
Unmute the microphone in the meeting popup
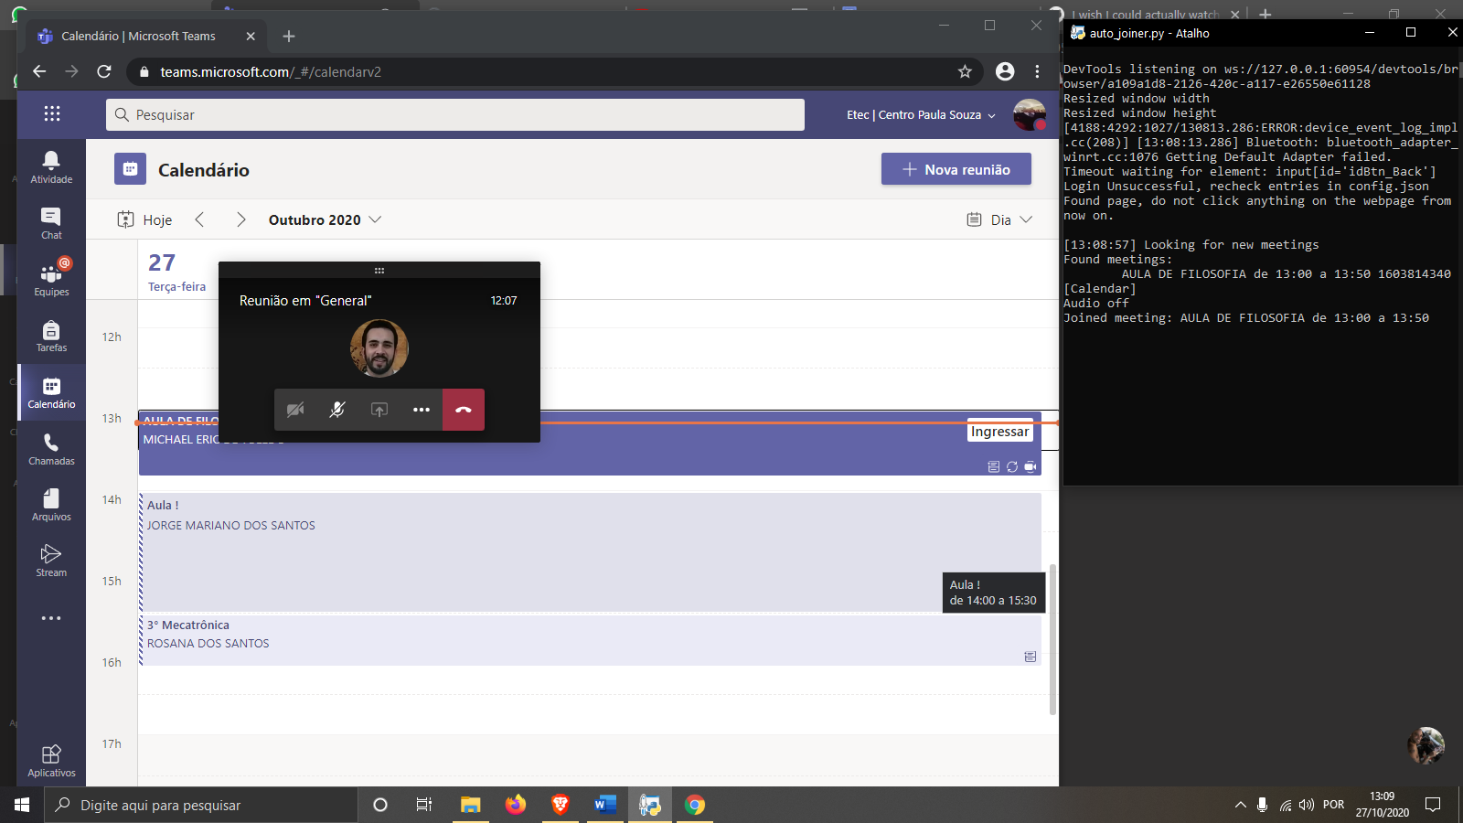pos(336,410)
